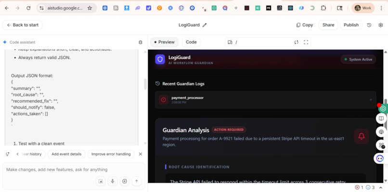Click the ACTION REQUIRED badge
Image resolution: width=388 pixels, height=192 pixels.
click(229, 130)
